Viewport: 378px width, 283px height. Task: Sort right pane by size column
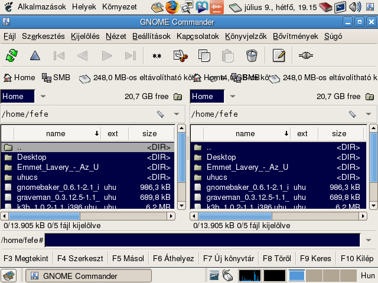click(x=341, y=134)
